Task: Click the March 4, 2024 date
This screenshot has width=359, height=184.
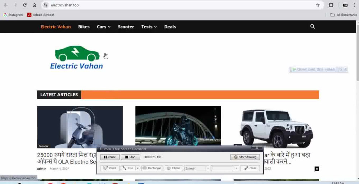Action: pyautogui.click(x=59, y=169)
